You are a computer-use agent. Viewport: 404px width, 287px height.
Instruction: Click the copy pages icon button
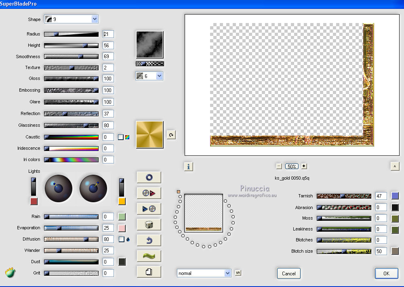[x=149, y=272]
